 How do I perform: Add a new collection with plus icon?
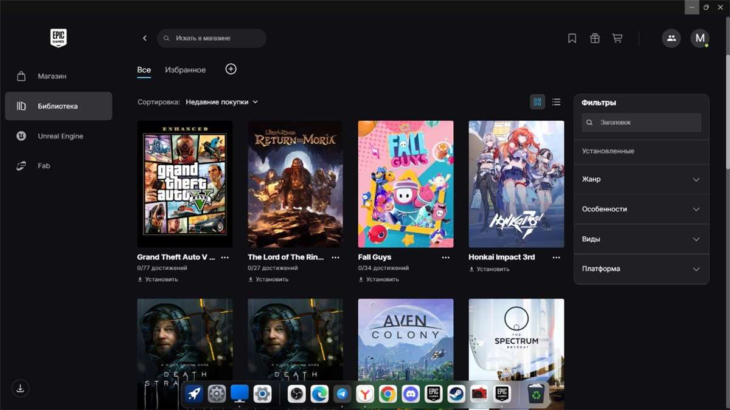coord(231,69)
